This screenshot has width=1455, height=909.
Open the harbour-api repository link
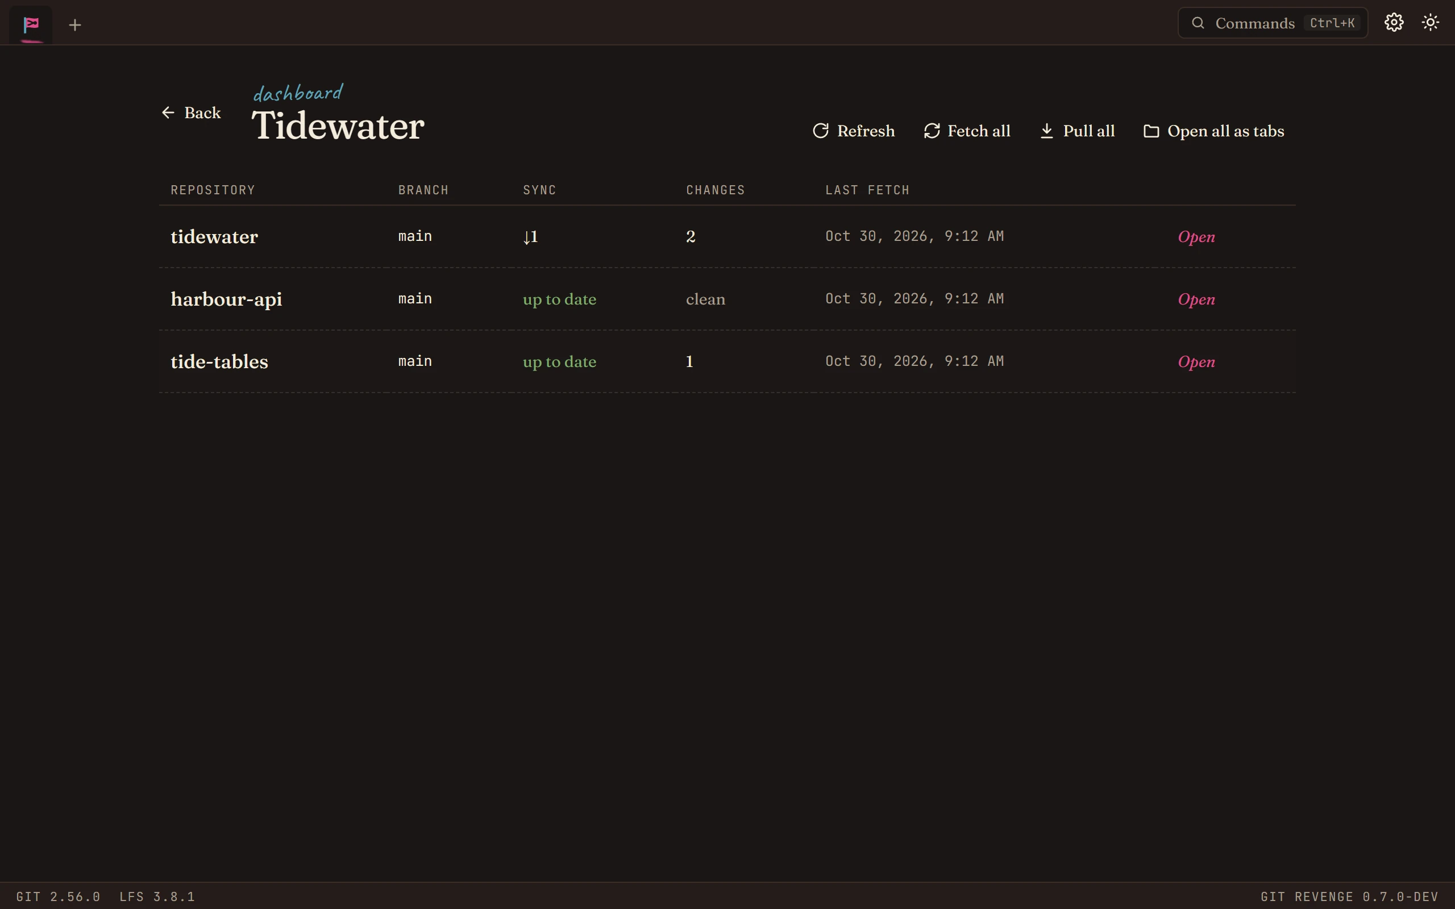1196,299
